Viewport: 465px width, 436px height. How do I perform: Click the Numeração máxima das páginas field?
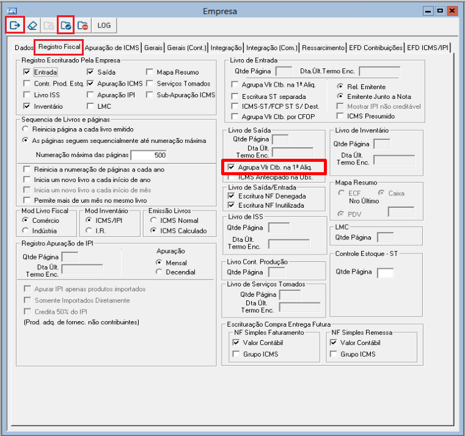pos(148,155)
